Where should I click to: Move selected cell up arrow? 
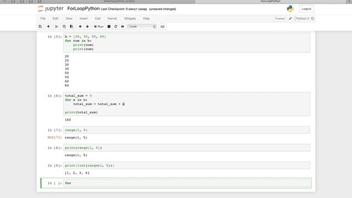pos(80,26)
